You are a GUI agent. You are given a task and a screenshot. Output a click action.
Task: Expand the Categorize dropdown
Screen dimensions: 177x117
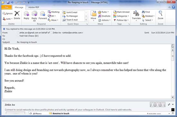121,16
